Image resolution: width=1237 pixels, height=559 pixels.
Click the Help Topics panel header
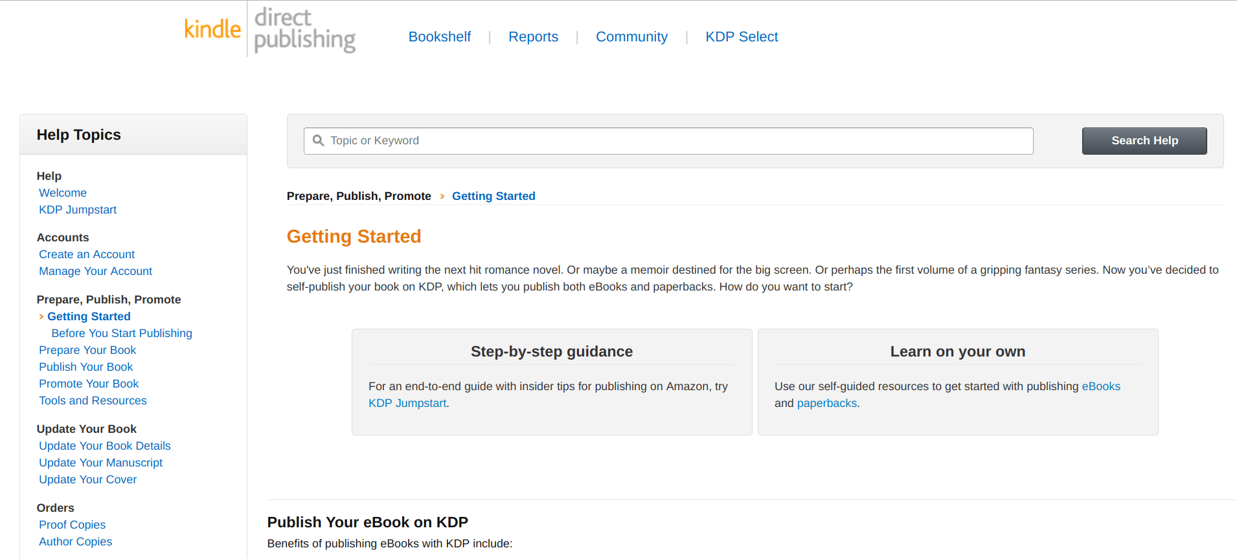(x=133, y=135)
